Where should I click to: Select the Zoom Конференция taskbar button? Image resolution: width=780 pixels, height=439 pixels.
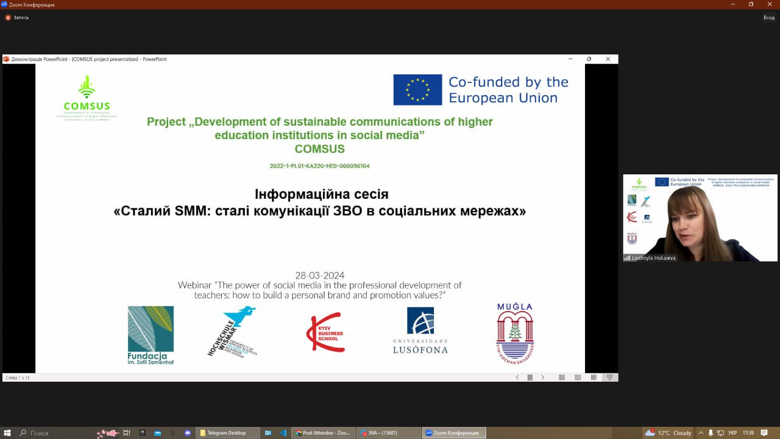point(453,433)
